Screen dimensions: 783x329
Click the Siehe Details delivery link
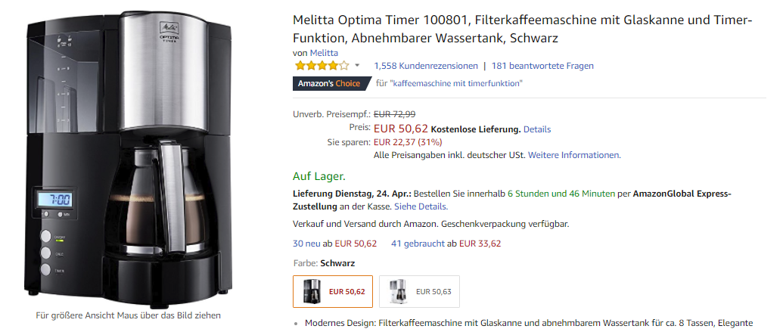pos(420,206)
